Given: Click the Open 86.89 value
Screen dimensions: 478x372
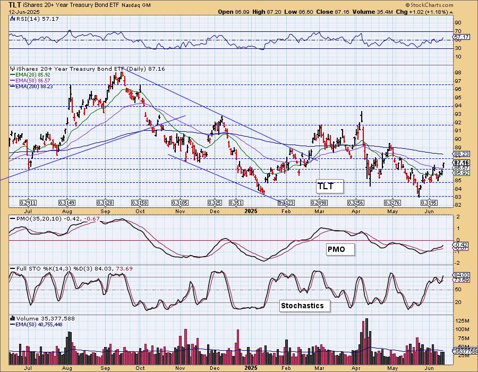Looking at the screenshot, I should (x=234, y=12).
